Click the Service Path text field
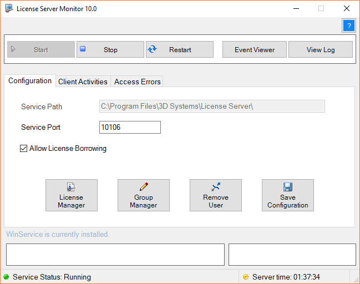This screenshot has width=360, height=284. [211, 106]
